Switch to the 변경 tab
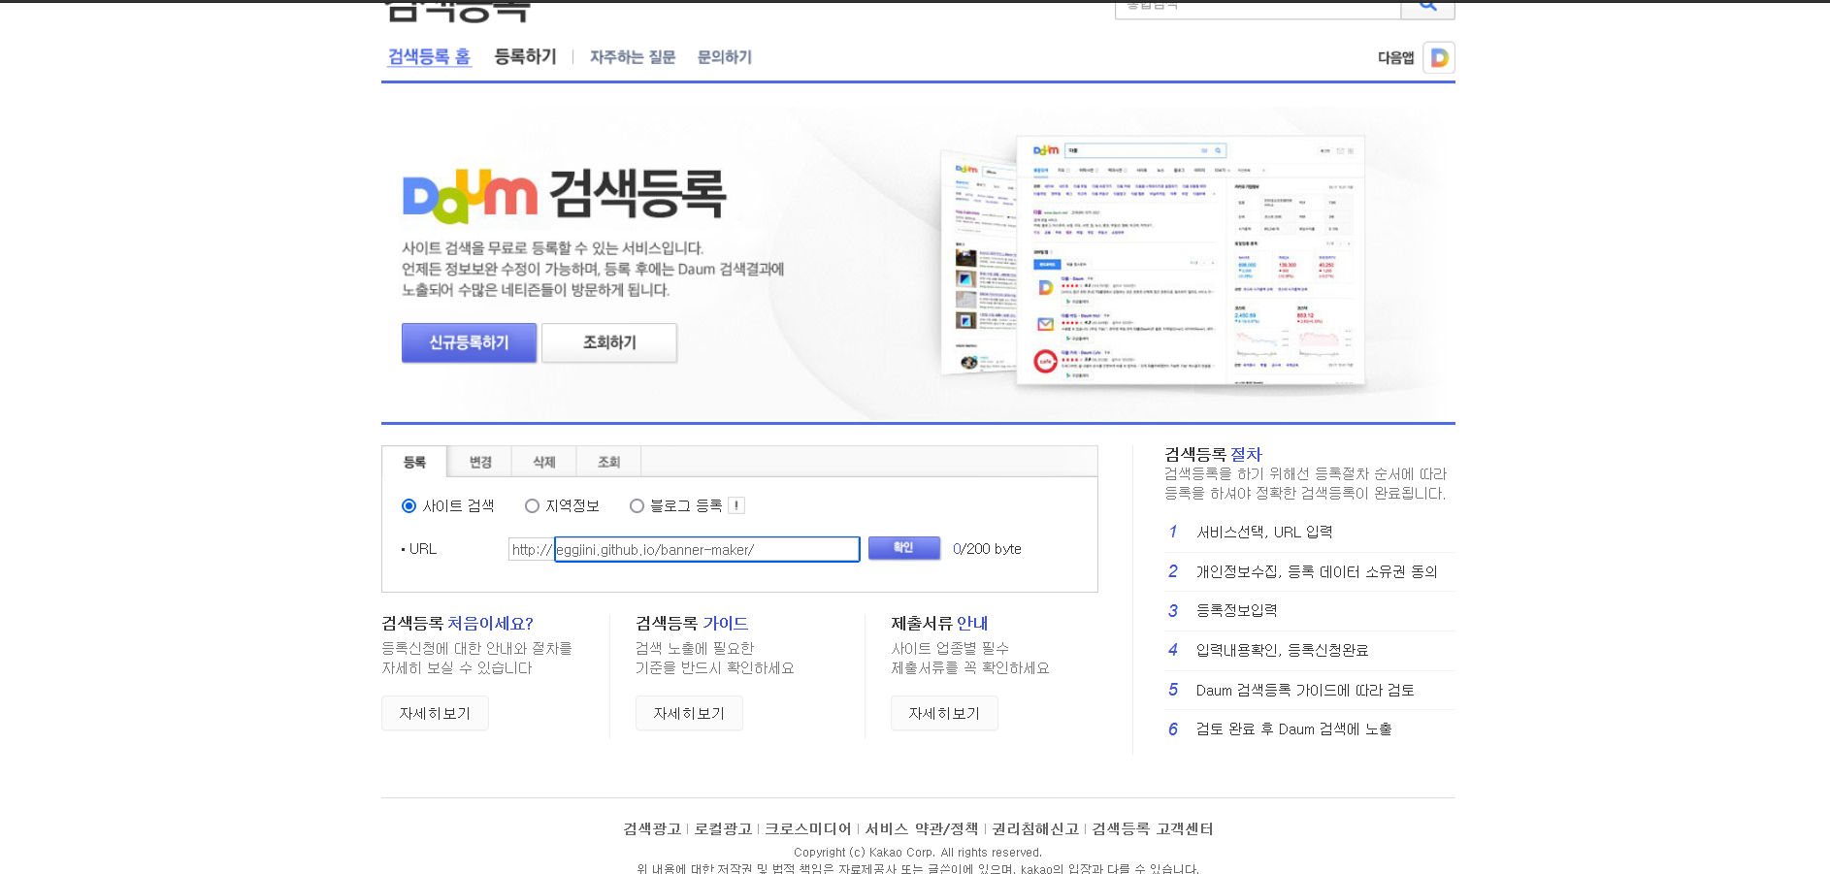This screenshot has width=1830, height=874. pos(480,462)
